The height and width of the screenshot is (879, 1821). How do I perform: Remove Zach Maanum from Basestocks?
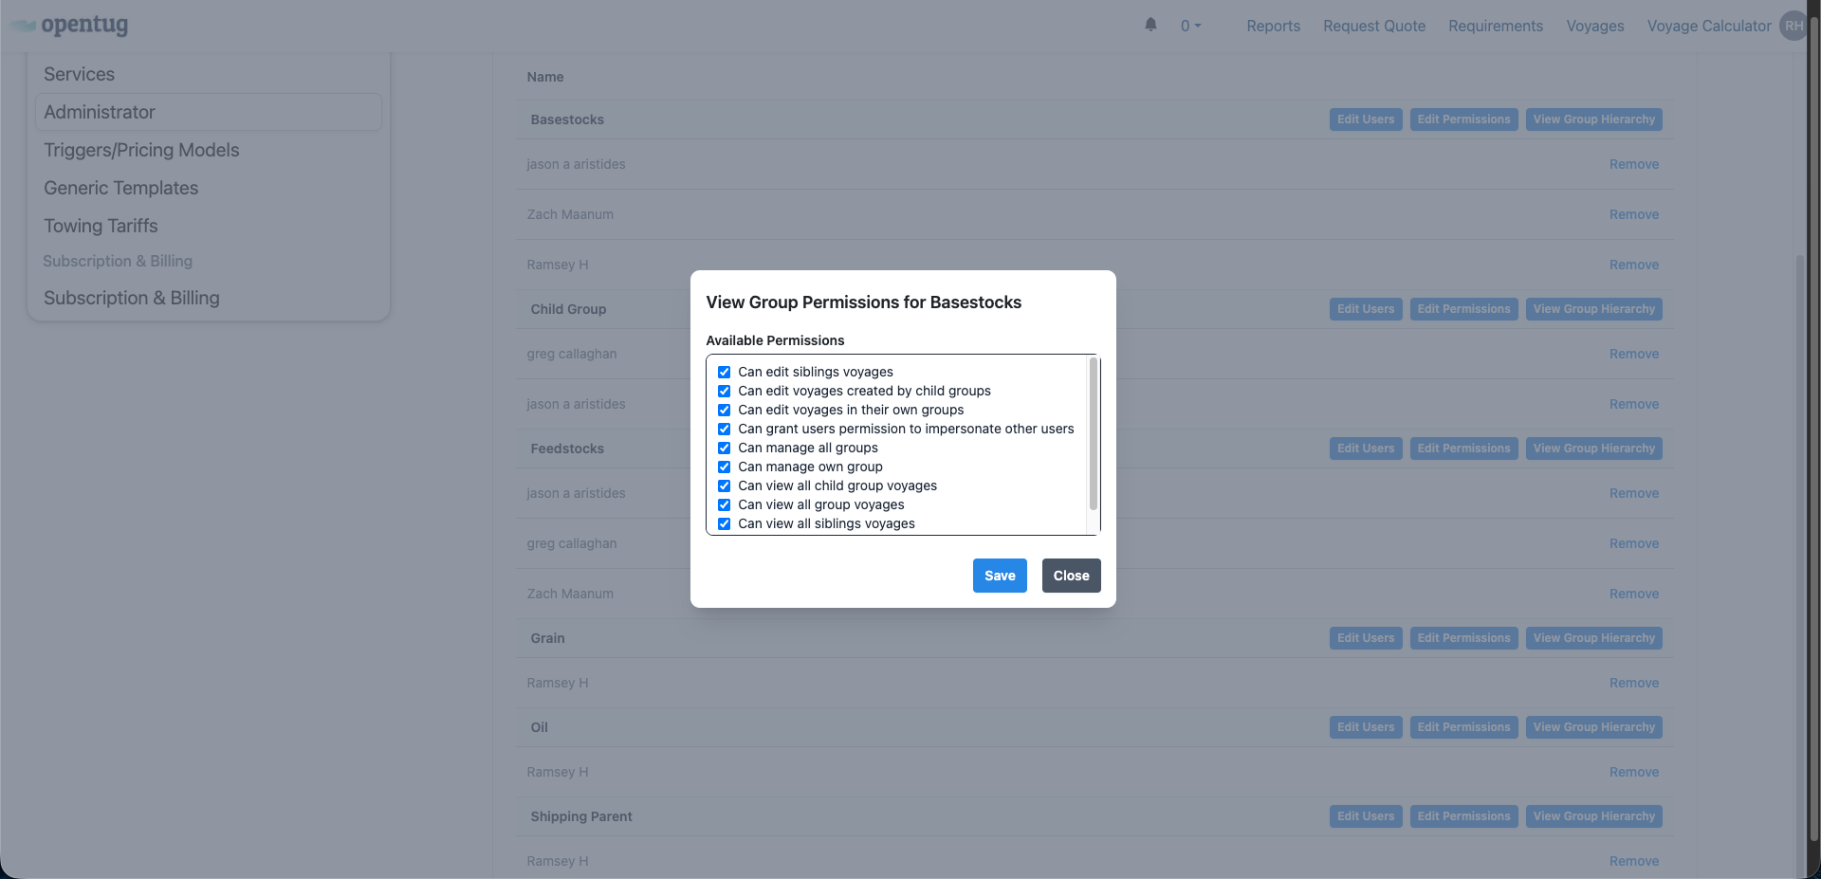pyautogui.click(x=1633, y=214)
